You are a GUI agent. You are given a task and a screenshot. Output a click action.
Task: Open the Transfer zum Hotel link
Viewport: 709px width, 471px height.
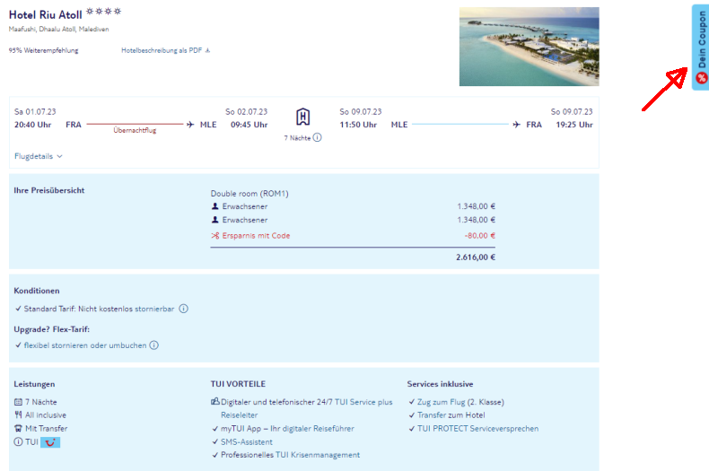[451, 415]
